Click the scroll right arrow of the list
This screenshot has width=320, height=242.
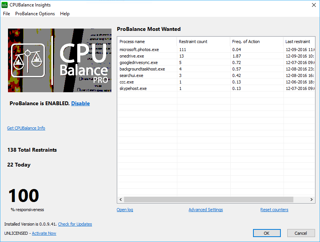click(x=311, y=199)
